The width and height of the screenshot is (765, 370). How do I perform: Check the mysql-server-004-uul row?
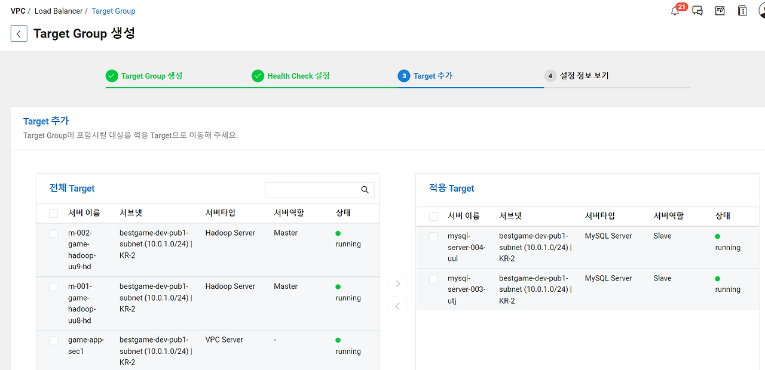433,237
